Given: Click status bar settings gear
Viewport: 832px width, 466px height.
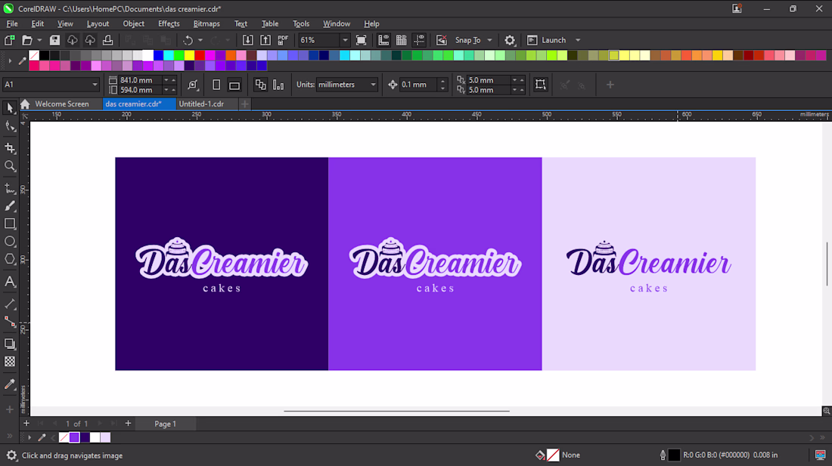Looking at the screenshot, I should [x=11, y=455].
